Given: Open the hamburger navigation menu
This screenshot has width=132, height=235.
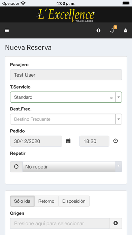Looking at the screenshot, I should (7, 30).
